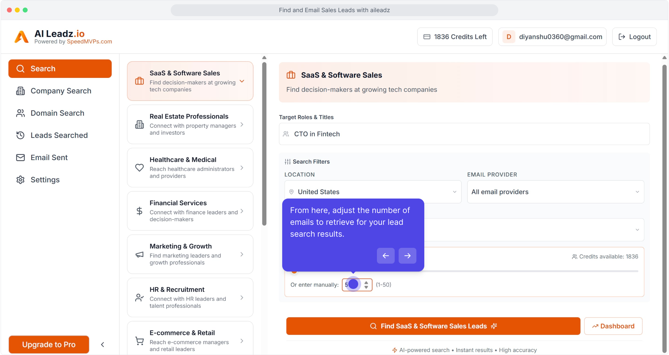Collapse the SaaS & Software Sales card

[x=242, y=81]
